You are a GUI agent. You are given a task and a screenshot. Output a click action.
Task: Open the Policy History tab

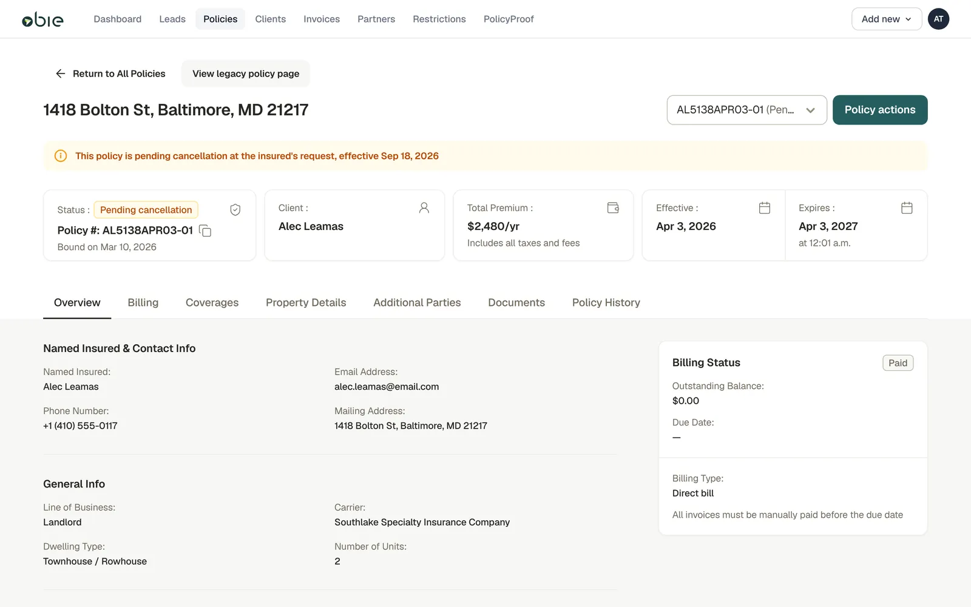(x=606, y=302)
